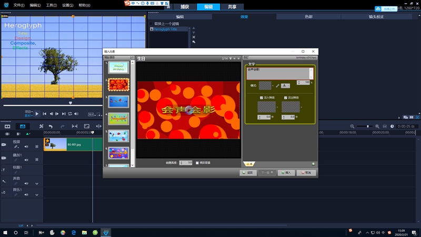Play the preview in the player panel
Viewport: 421px width, 237px height.
pos(37,114)
